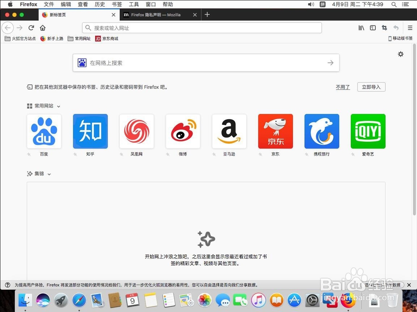This screenshot has width=417, height=312.
Task: Open the 京东商城 bookmark
Action: [x=107, y=38]
